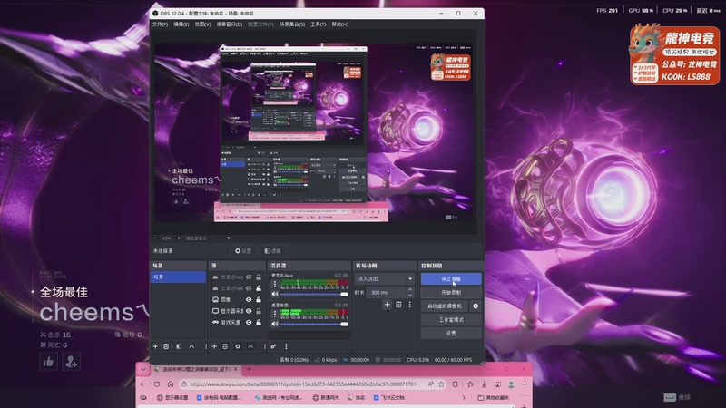This screenshot has width=726, height=408.
Task: Open the 场景集合(S) menu
Action: pos(292,24)
